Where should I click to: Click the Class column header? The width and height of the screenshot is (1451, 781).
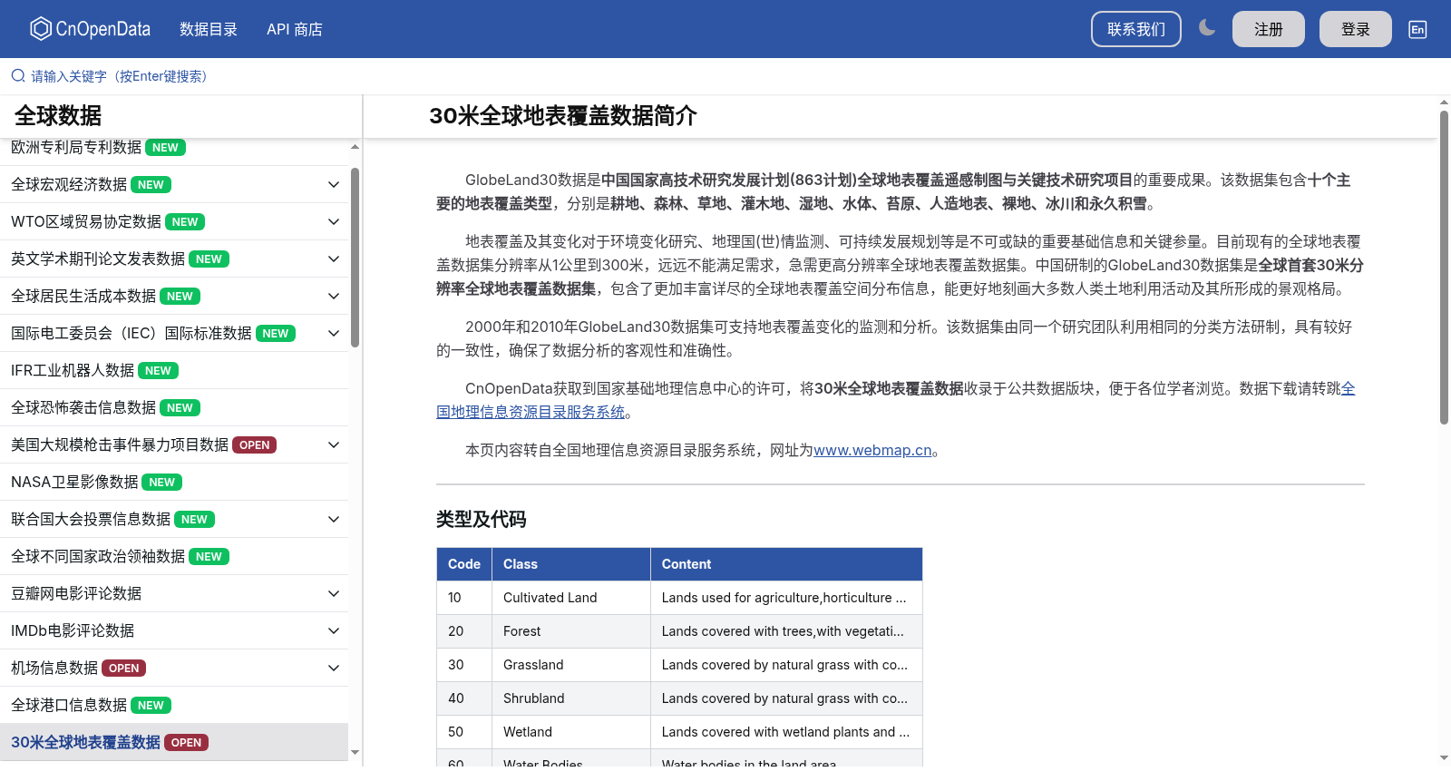tap(571, 564)
